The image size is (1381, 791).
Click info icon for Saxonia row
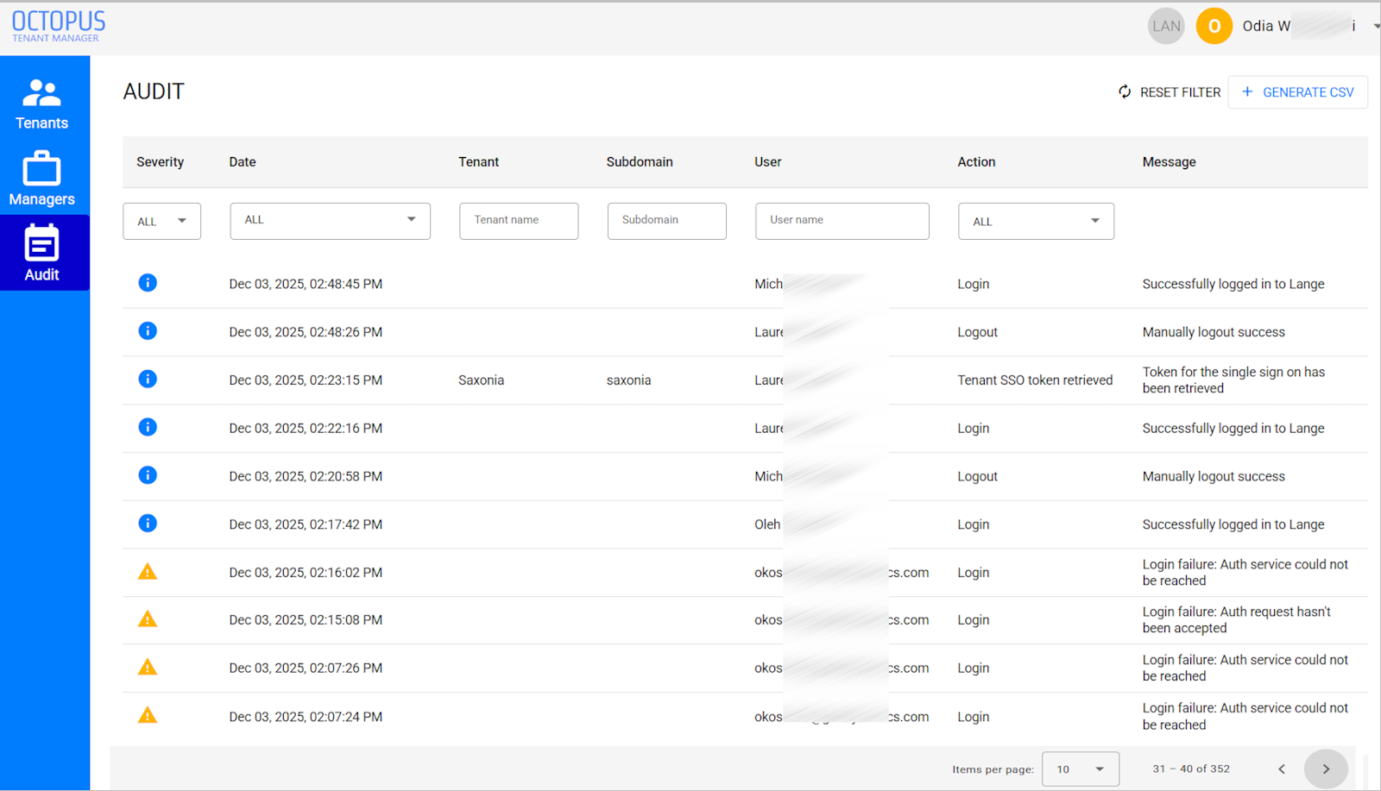pyautogui.click(x=148, y=380)
